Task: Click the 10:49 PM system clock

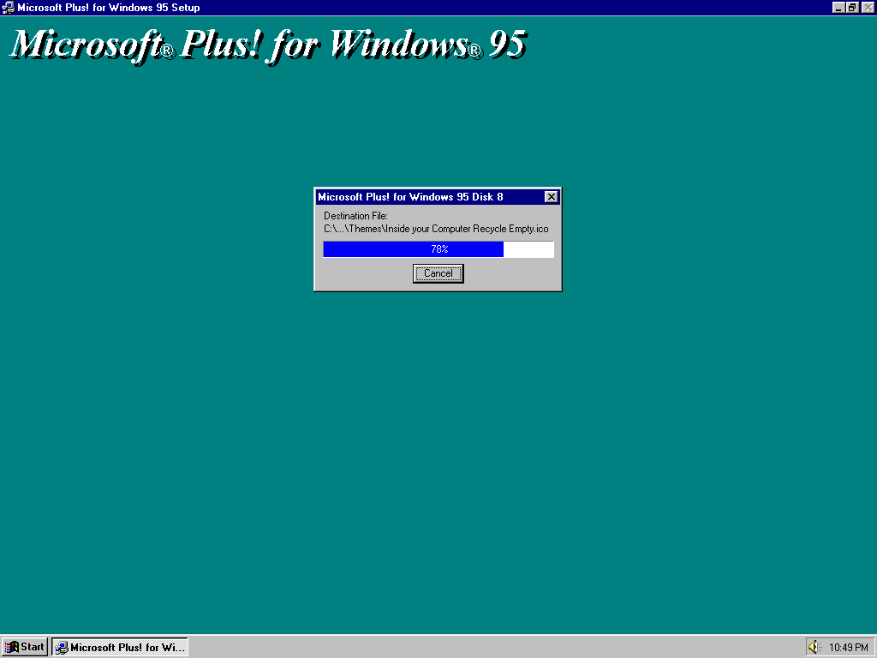Action: [849, 648]
